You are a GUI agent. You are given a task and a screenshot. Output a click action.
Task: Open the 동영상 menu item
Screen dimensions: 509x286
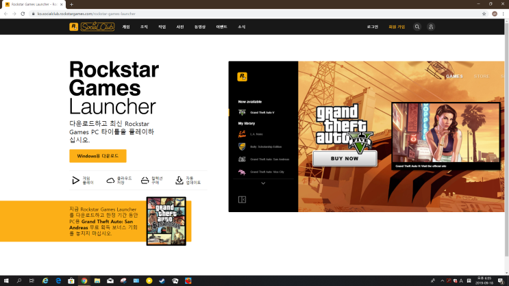[x=200, y=27]
